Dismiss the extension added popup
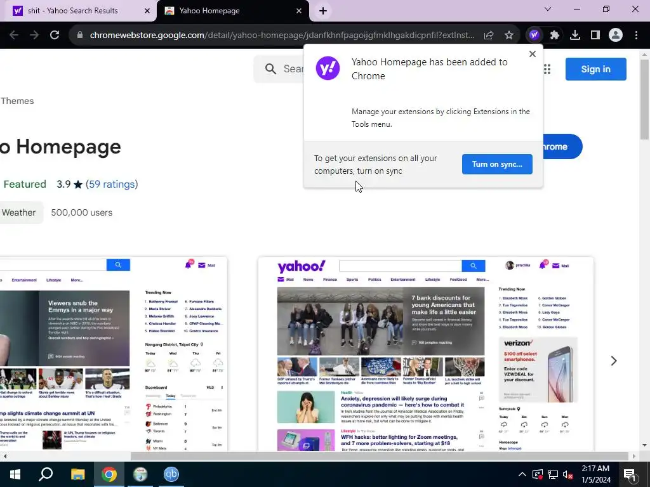The height and width of the screenshot is (487, 650). 533,54
